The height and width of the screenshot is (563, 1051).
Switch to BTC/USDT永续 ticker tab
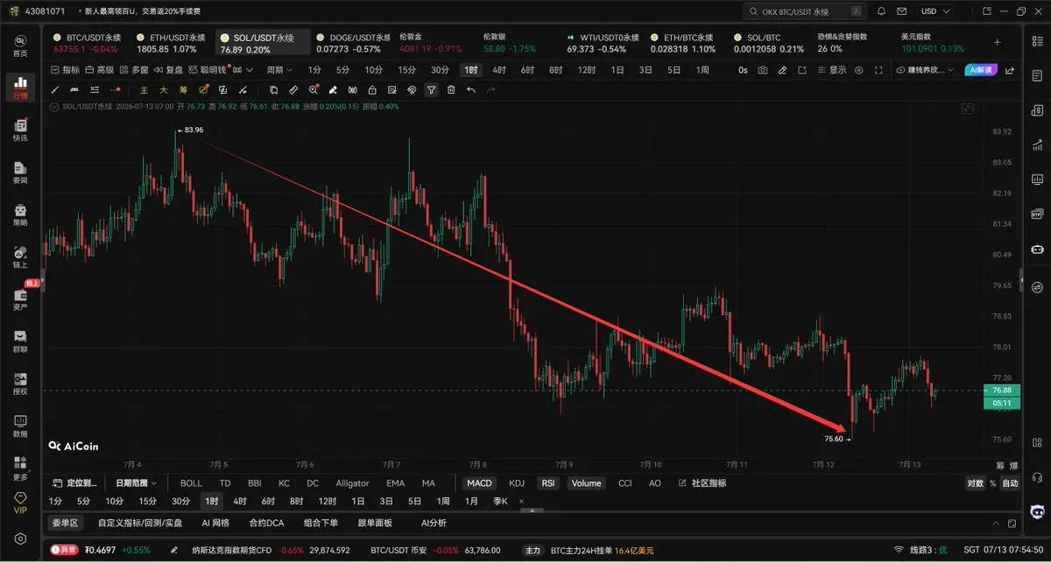pos(87,43)
